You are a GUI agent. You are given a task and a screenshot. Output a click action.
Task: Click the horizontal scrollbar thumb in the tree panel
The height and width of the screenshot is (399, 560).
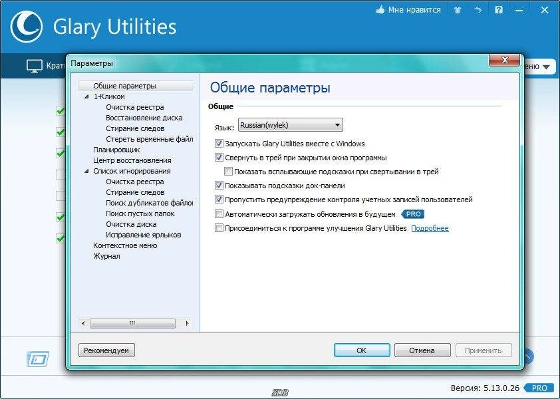tap(132, 324)
